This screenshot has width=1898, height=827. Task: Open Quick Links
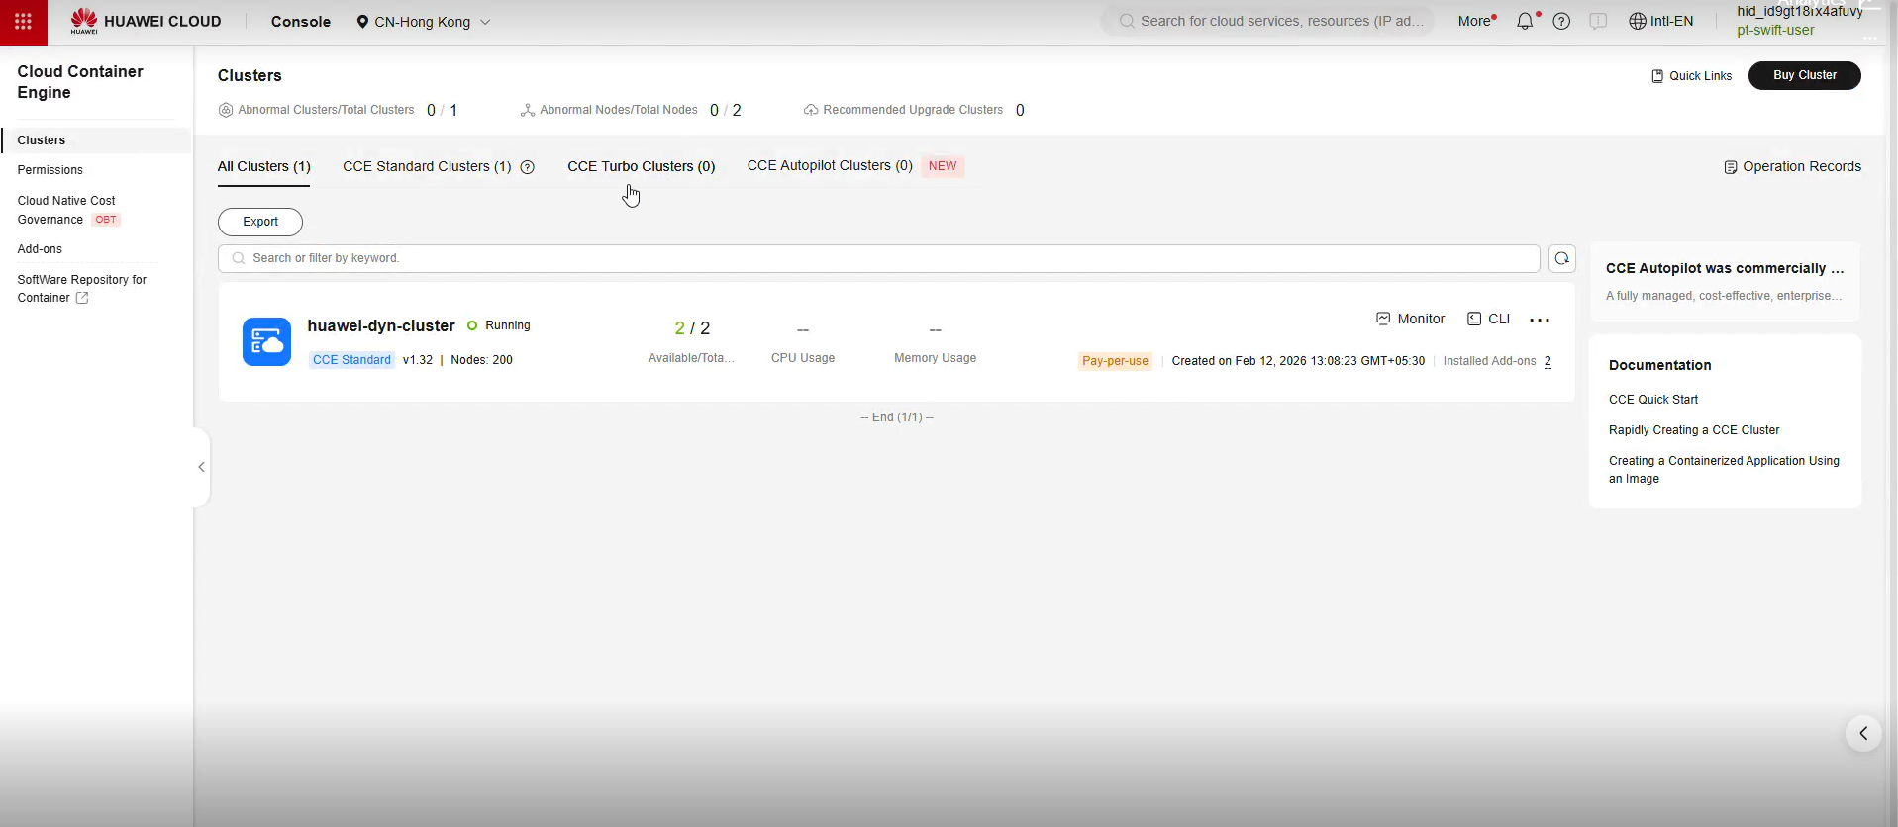(1692, 76)
